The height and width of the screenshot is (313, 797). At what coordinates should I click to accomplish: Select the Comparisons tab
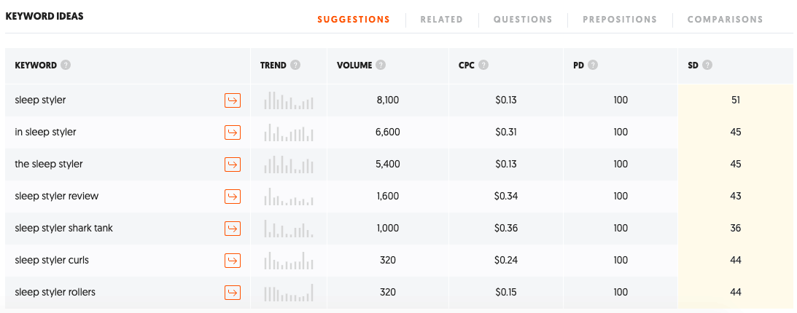[x=725, y=20]
